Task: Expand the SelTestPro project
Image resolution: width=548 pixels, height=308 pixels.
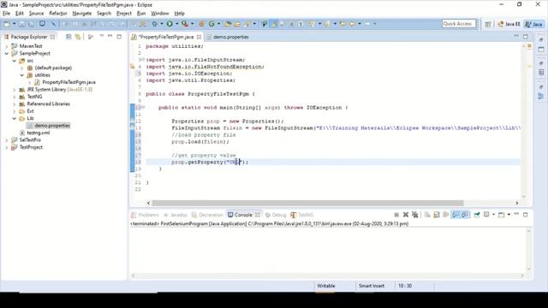Action: pyautogui.click(x=7, y=140)
